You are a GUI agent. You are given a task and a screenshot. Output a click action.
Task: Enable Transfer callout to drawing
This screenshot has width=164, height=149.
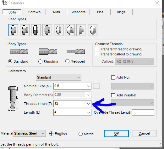tap(97, 54)
